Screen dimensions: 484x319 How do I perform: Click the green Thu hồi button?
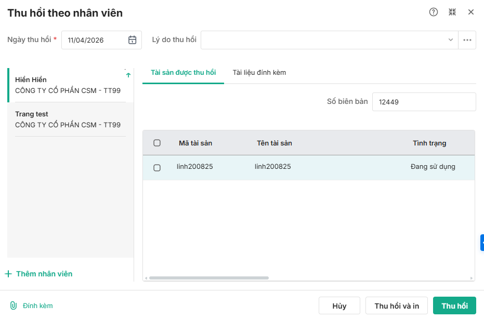(454, 306)
